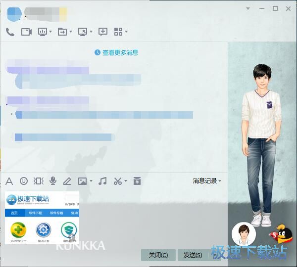Open the applications grid icon
This screenshot has width=297, height=267.
coord(118,32)
